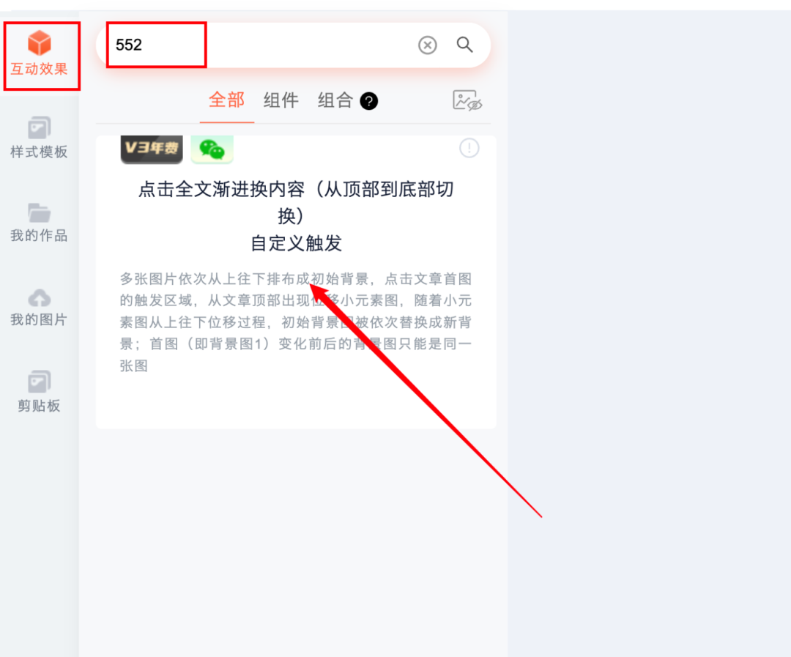
Task: Click the exclamation info icon on card
Action: (469, 148)
